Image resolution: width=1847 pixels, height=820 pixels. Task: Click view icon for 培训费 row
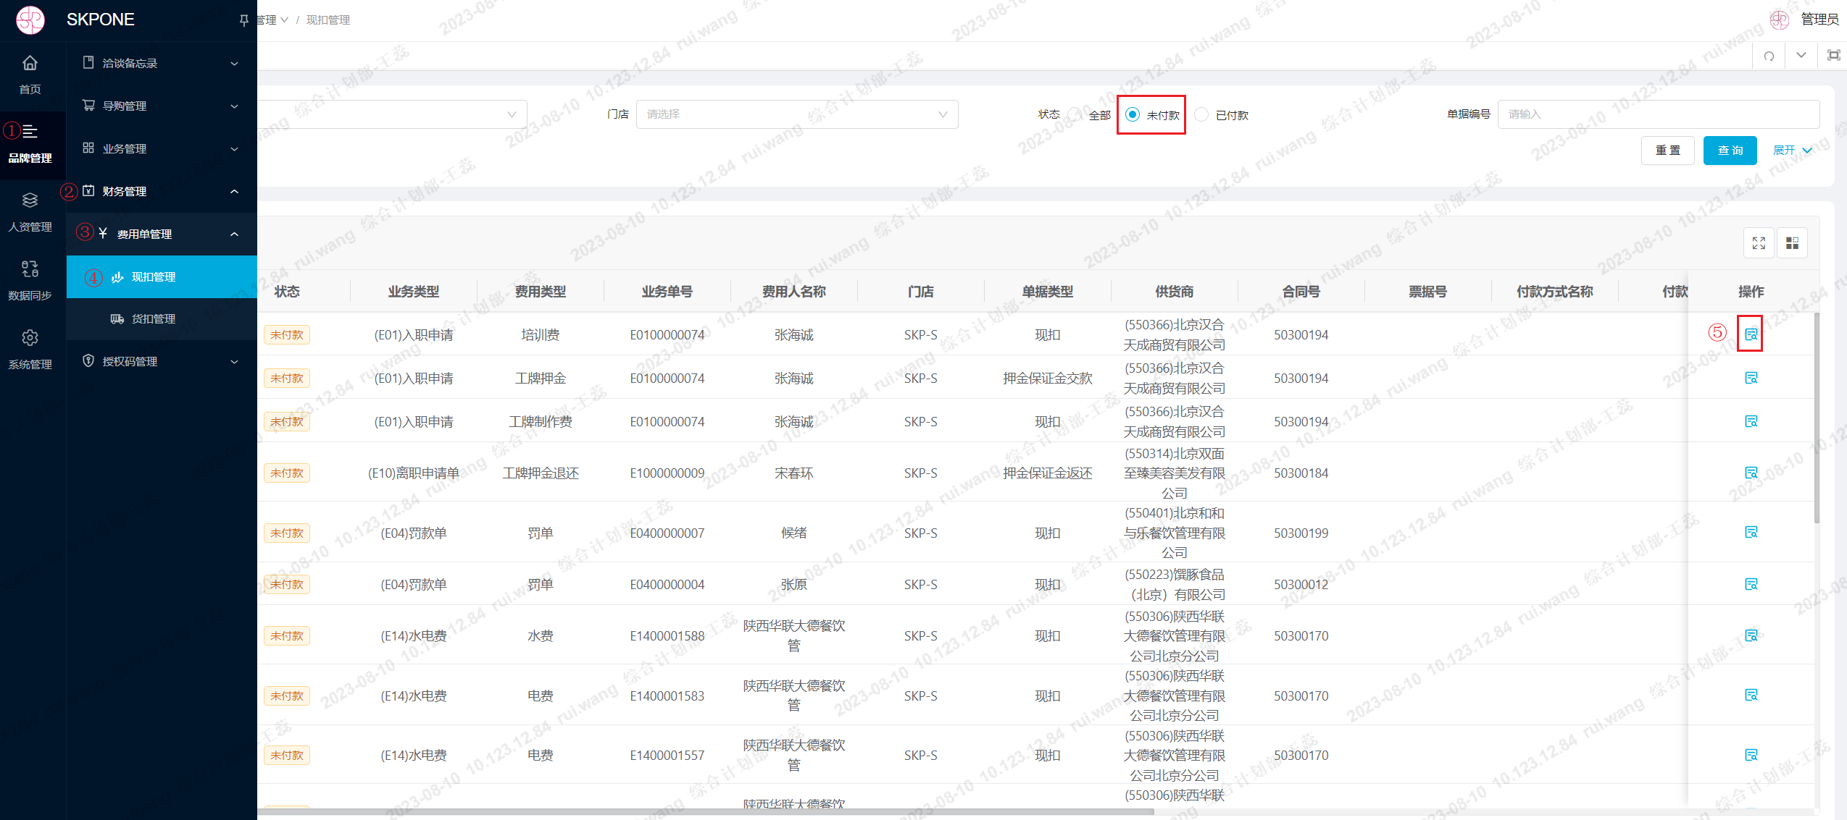(1751, 334)
